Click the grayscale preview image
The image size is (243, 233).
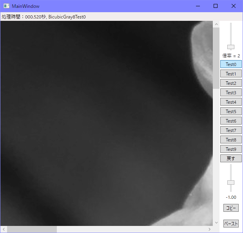(x=107, y=123)
